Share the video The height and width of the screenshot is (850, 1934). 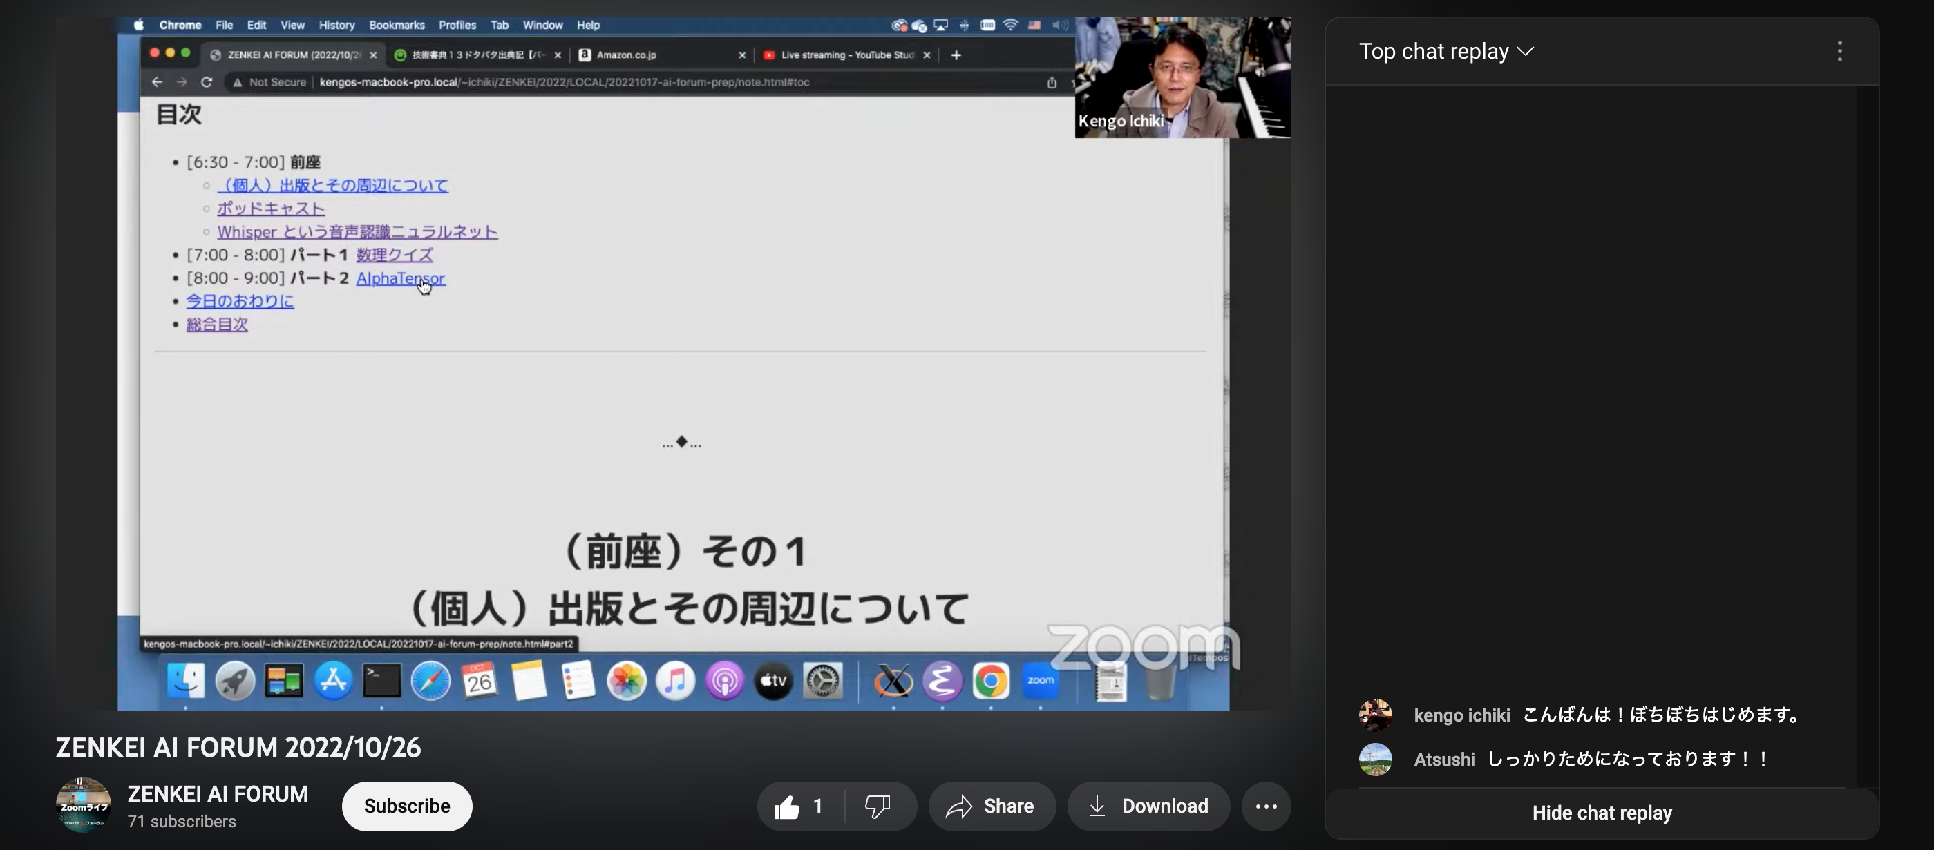point(991,806)
